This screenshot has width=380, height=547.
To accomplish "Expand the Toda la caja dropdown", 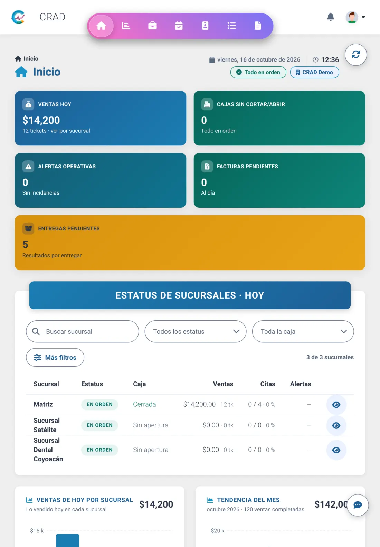I will [303, 331].
